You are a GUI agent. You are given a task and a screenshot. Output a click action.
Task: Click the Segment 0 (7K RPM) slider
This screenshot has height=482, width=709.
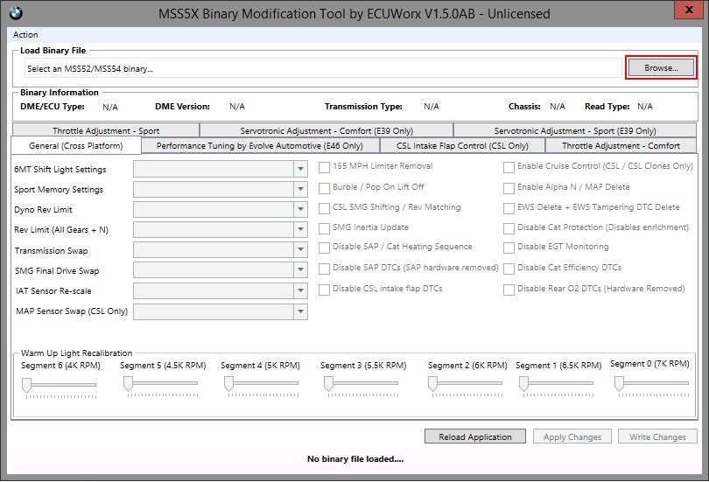click(652, 385)
